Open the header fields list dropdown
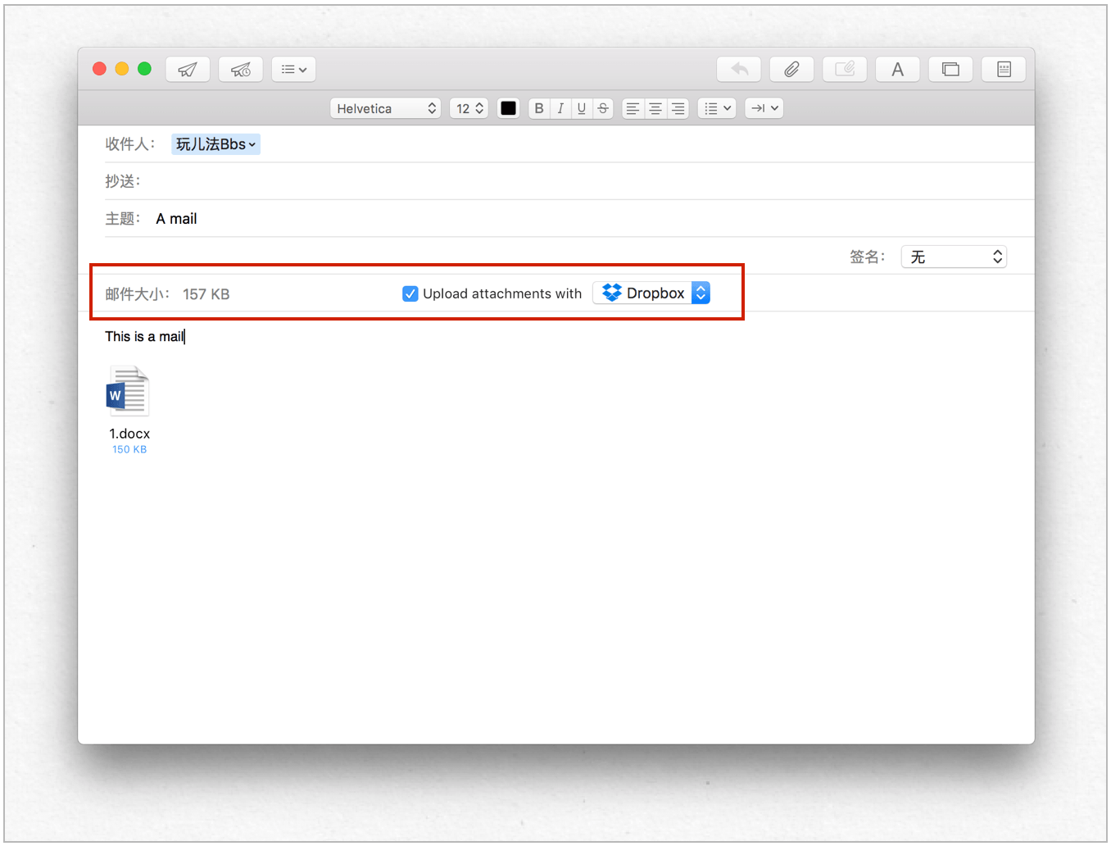Image resolution: width=1111 pixels, height=846 pixels. [x=293, y=70]
